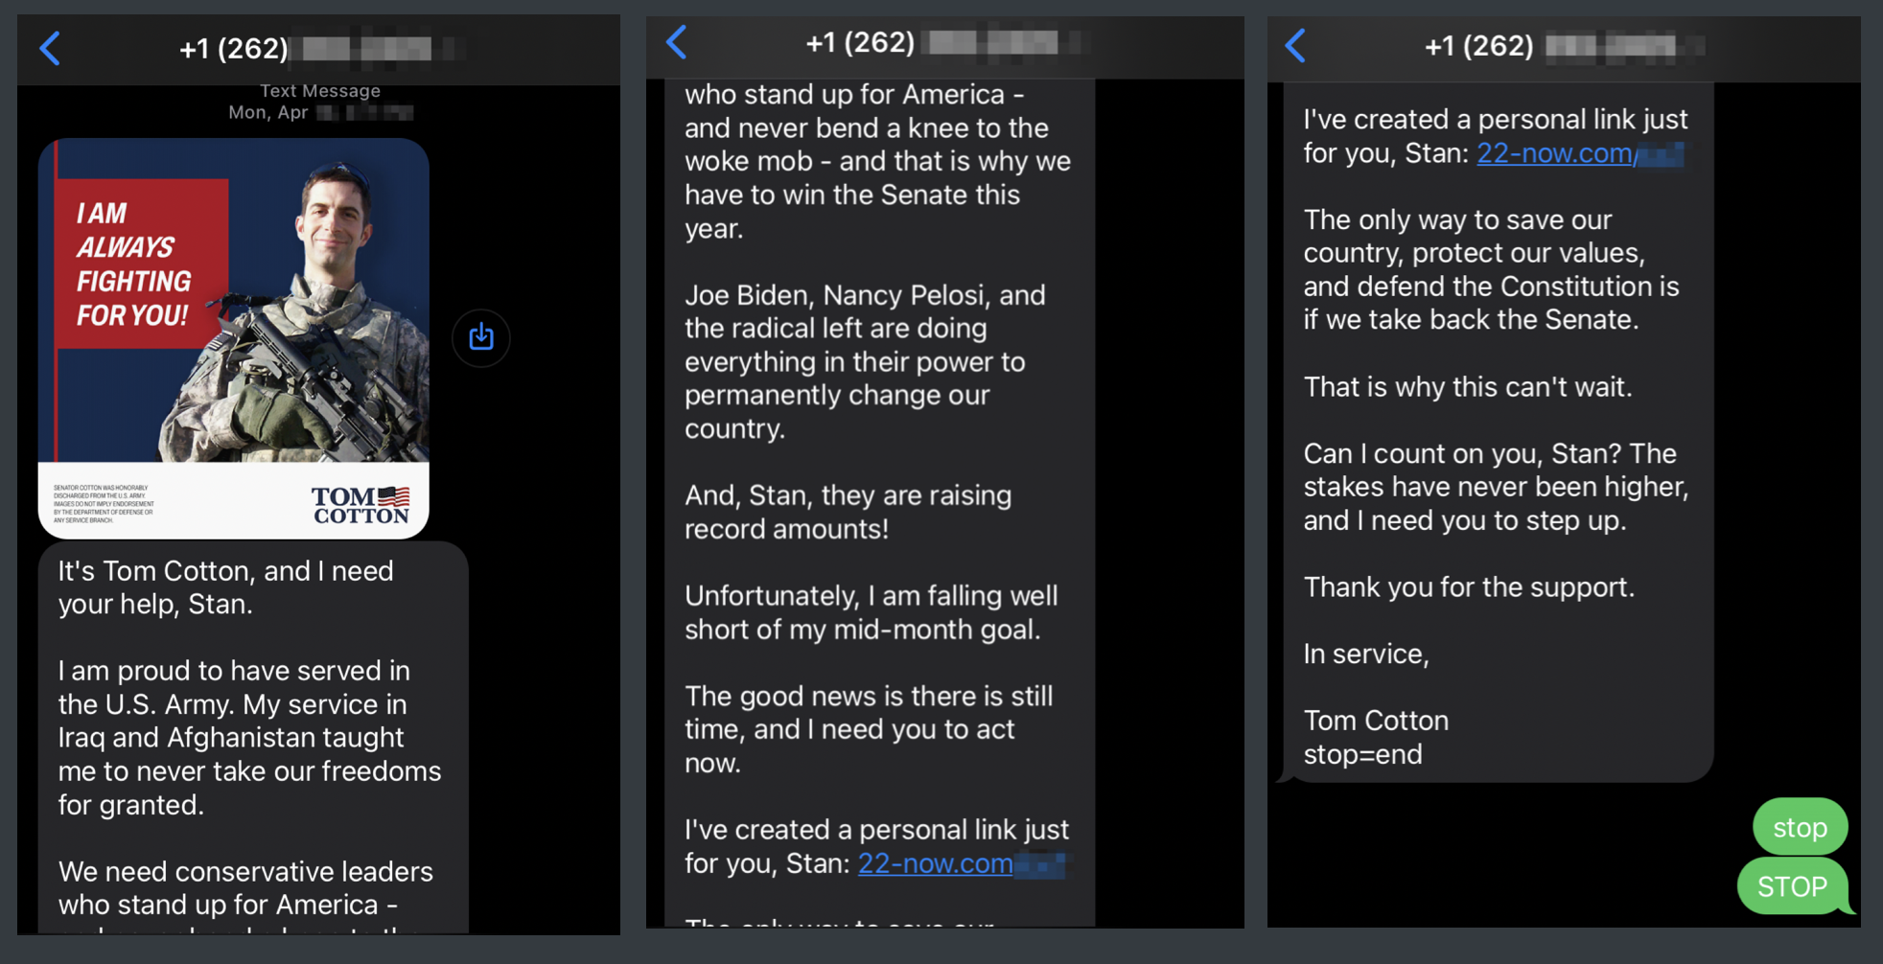Viewport: 1883px width, 964px height.
Task: Tap the "Thank you for the support." line
Action: pos(1469,587)
